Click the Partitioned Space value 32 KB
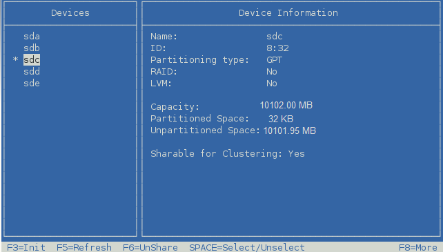Viewport: 443px width, 252px height. coord(281,119)
